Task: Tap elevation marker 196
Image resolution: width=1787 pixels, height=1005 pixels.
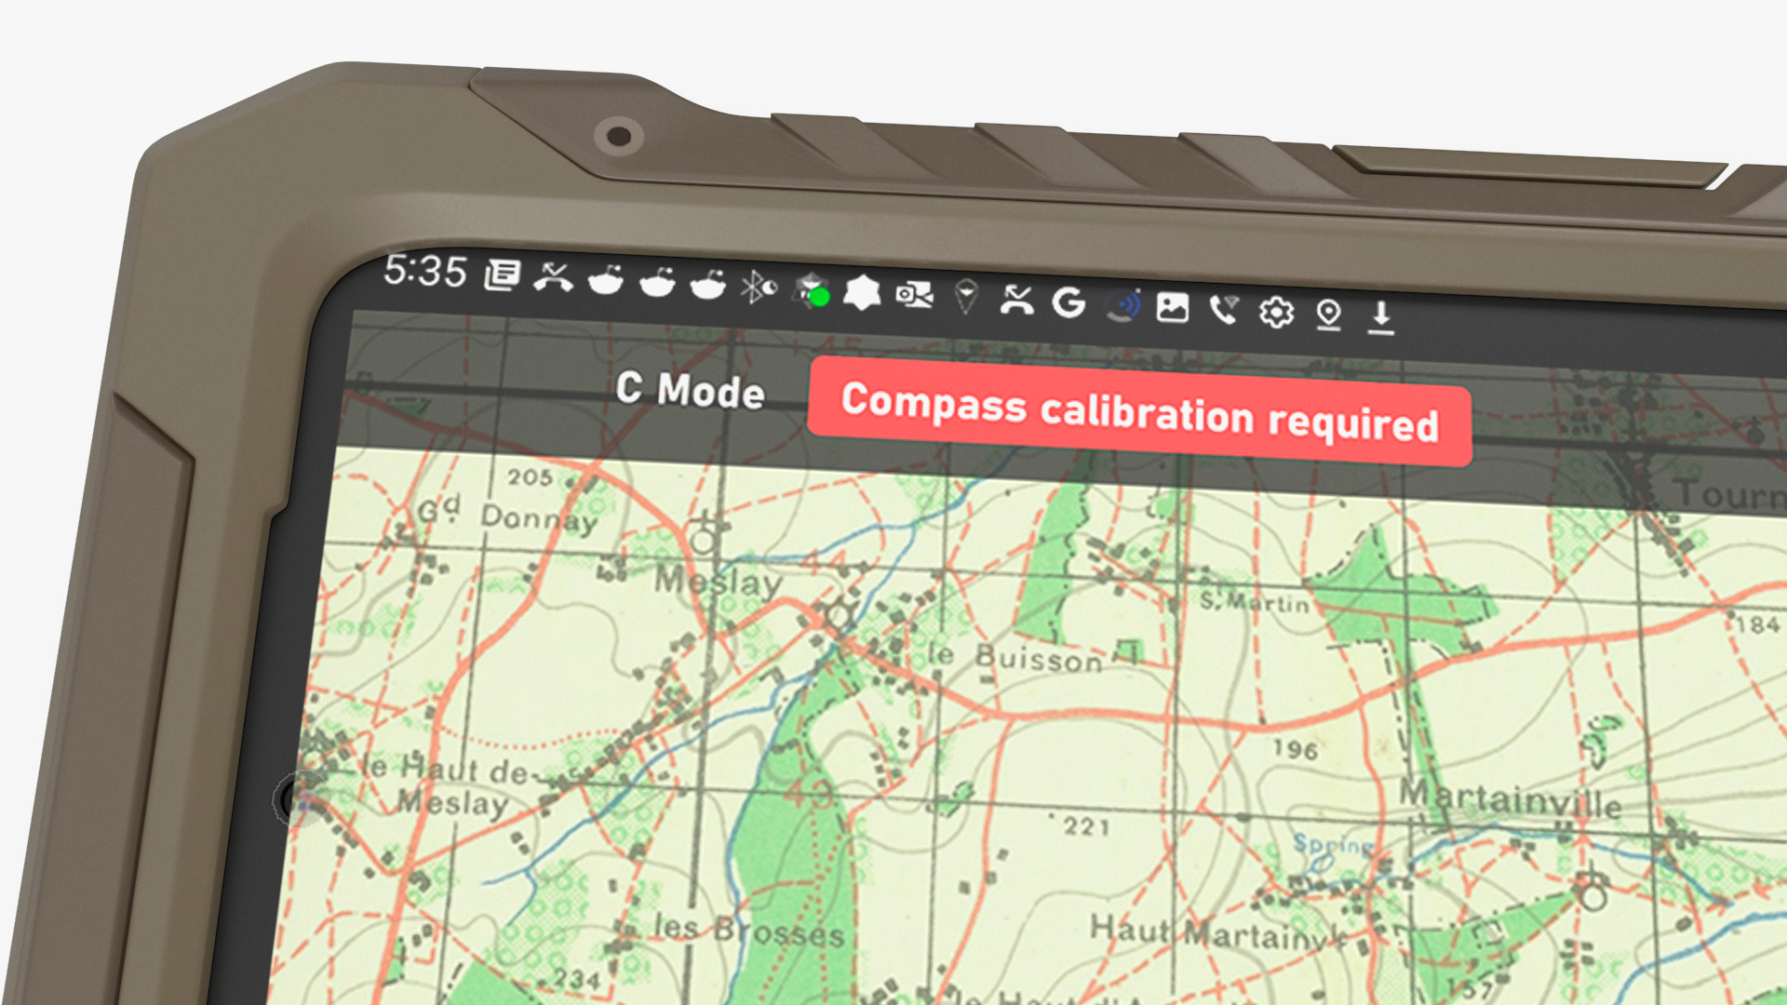Action: tap(1296, 749)
